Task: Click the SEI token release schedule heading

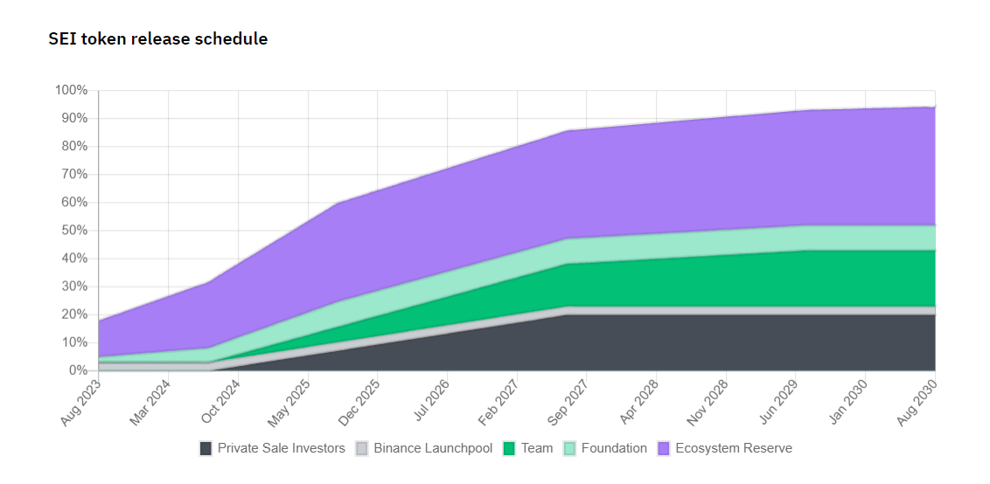Action: [x=157, y=39]
